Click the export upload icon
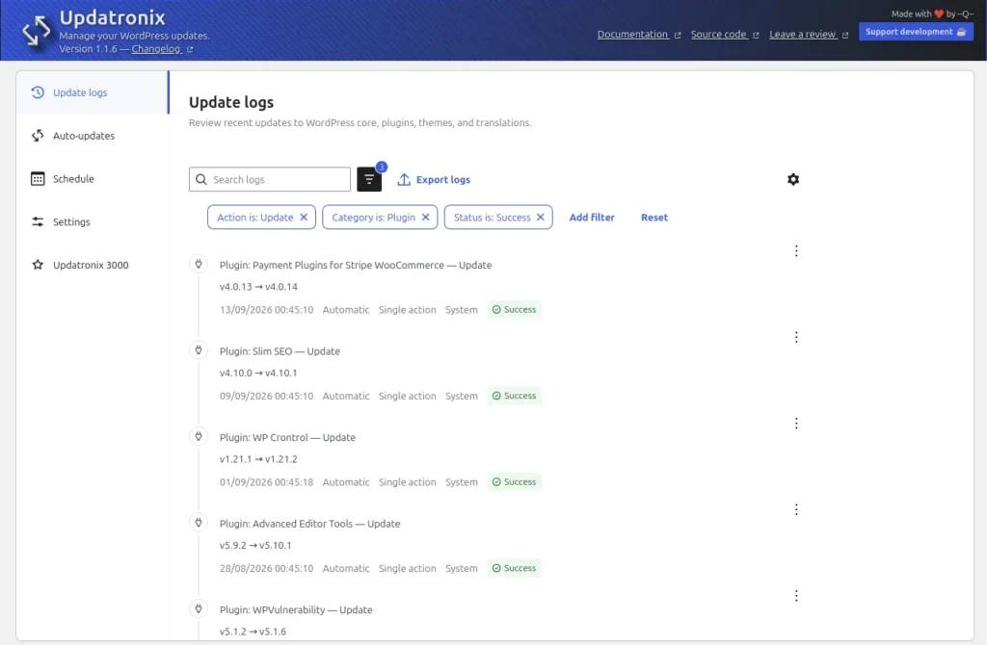Screen dimensions: 987x645 pyautogui.click(x=404, y=180)
